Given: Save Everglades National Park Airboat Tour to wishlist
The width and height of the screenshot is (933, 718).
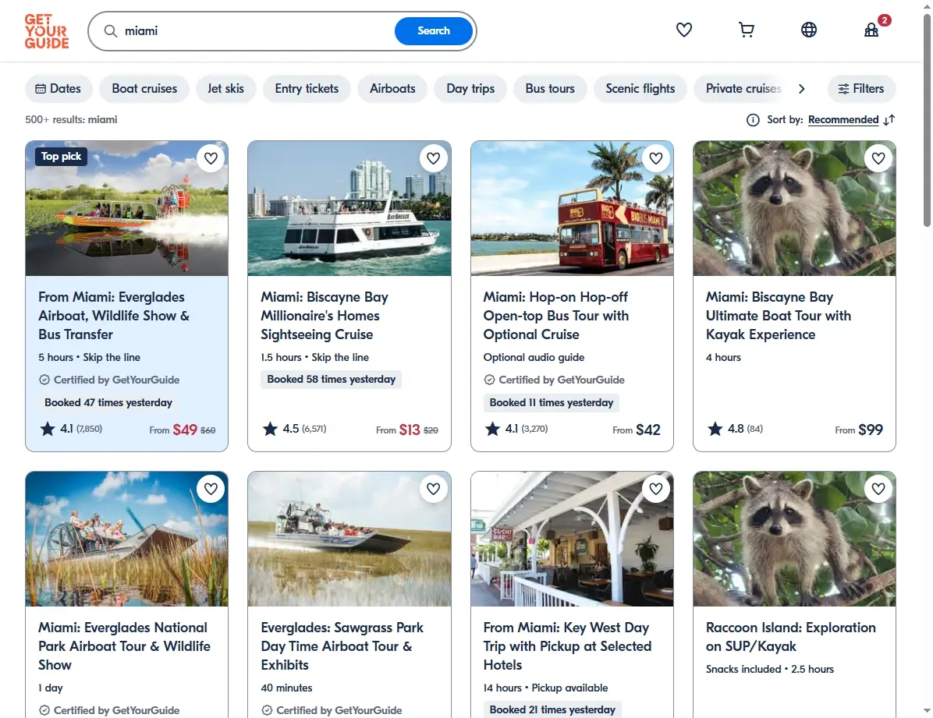Looking at the screenshot, I should (x=211, y=489).
